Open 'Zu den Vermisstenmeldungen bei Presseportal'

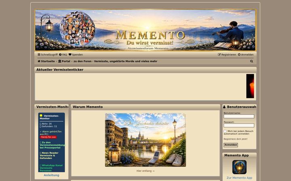coord(52,145)
